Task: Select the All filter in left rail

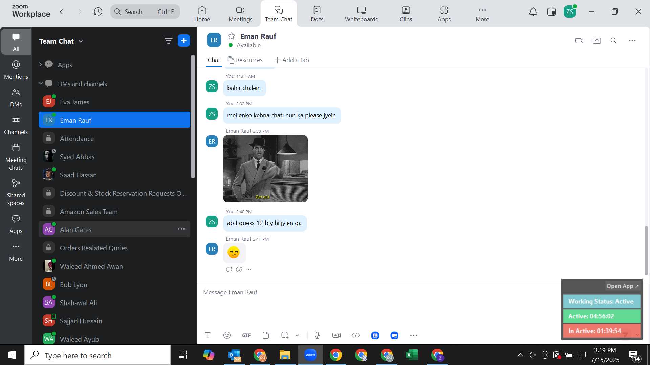Action: click(16, 42)
